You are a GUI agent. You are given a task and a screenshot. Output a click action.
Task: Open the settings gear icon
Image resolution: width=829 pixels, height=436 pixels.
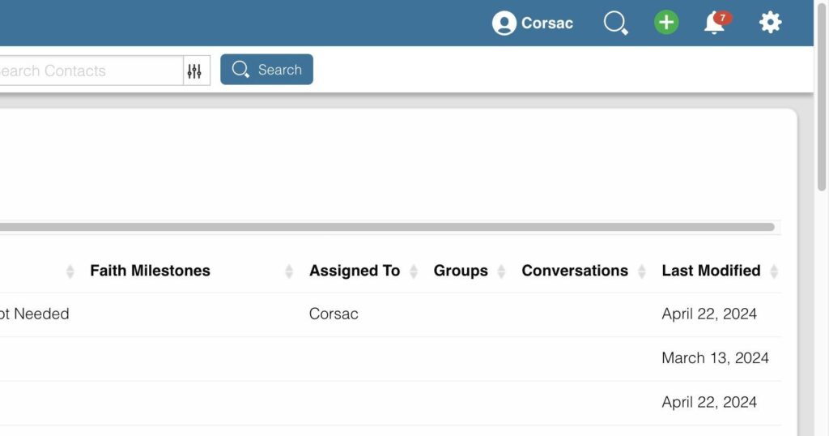(770, 23)
